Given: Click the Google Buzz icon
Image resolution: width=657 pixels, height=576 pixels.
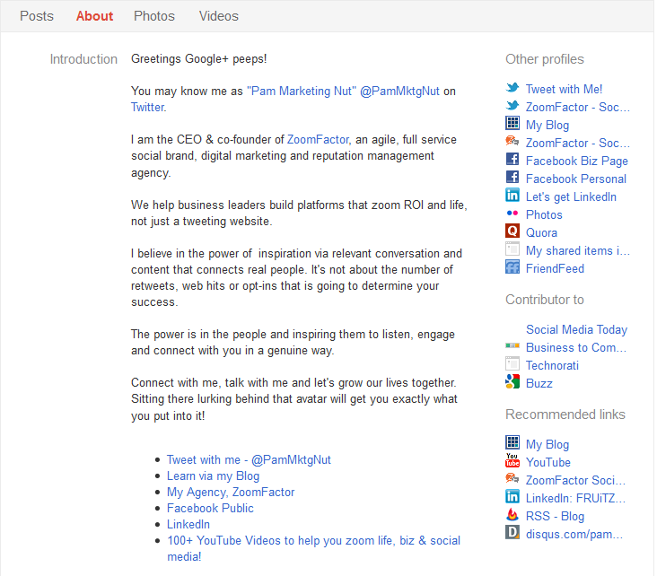Looking at the screenshot, I should coord(512,383).
